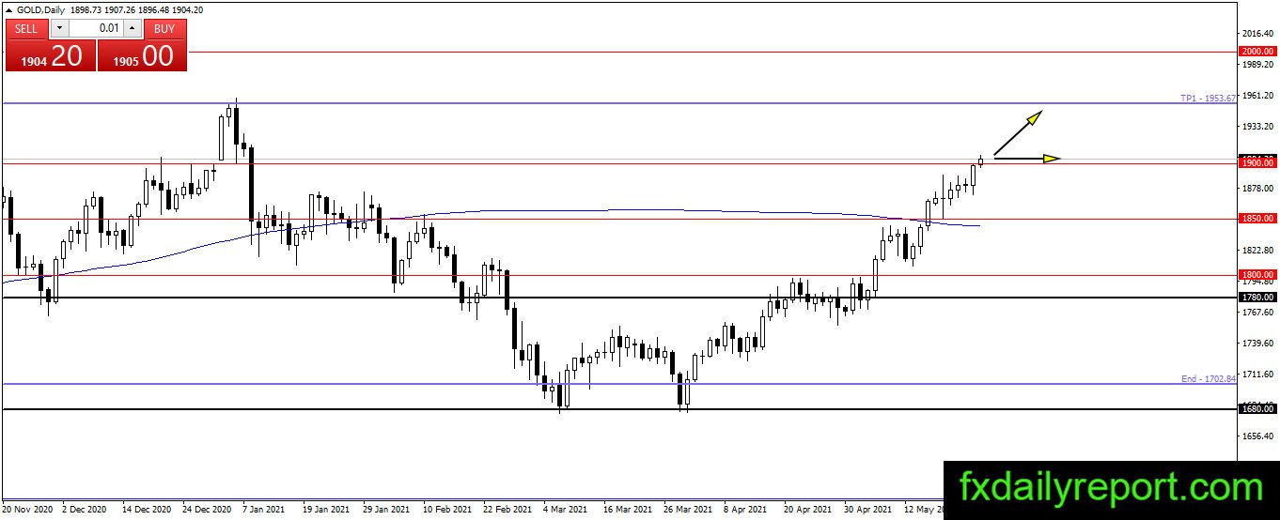Click the 1739.60 price axis value

pos(1257,344)
